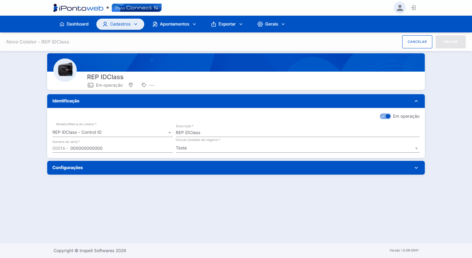Click the Copyright Inspell Softwares 2026 text

coord(90,251)
